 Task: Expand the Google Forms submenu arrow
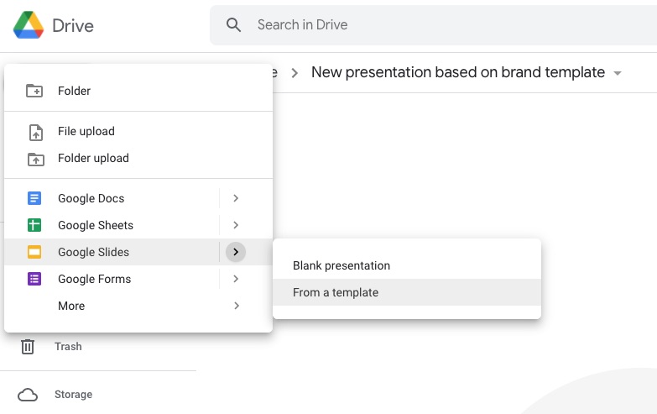pos(236,279)
